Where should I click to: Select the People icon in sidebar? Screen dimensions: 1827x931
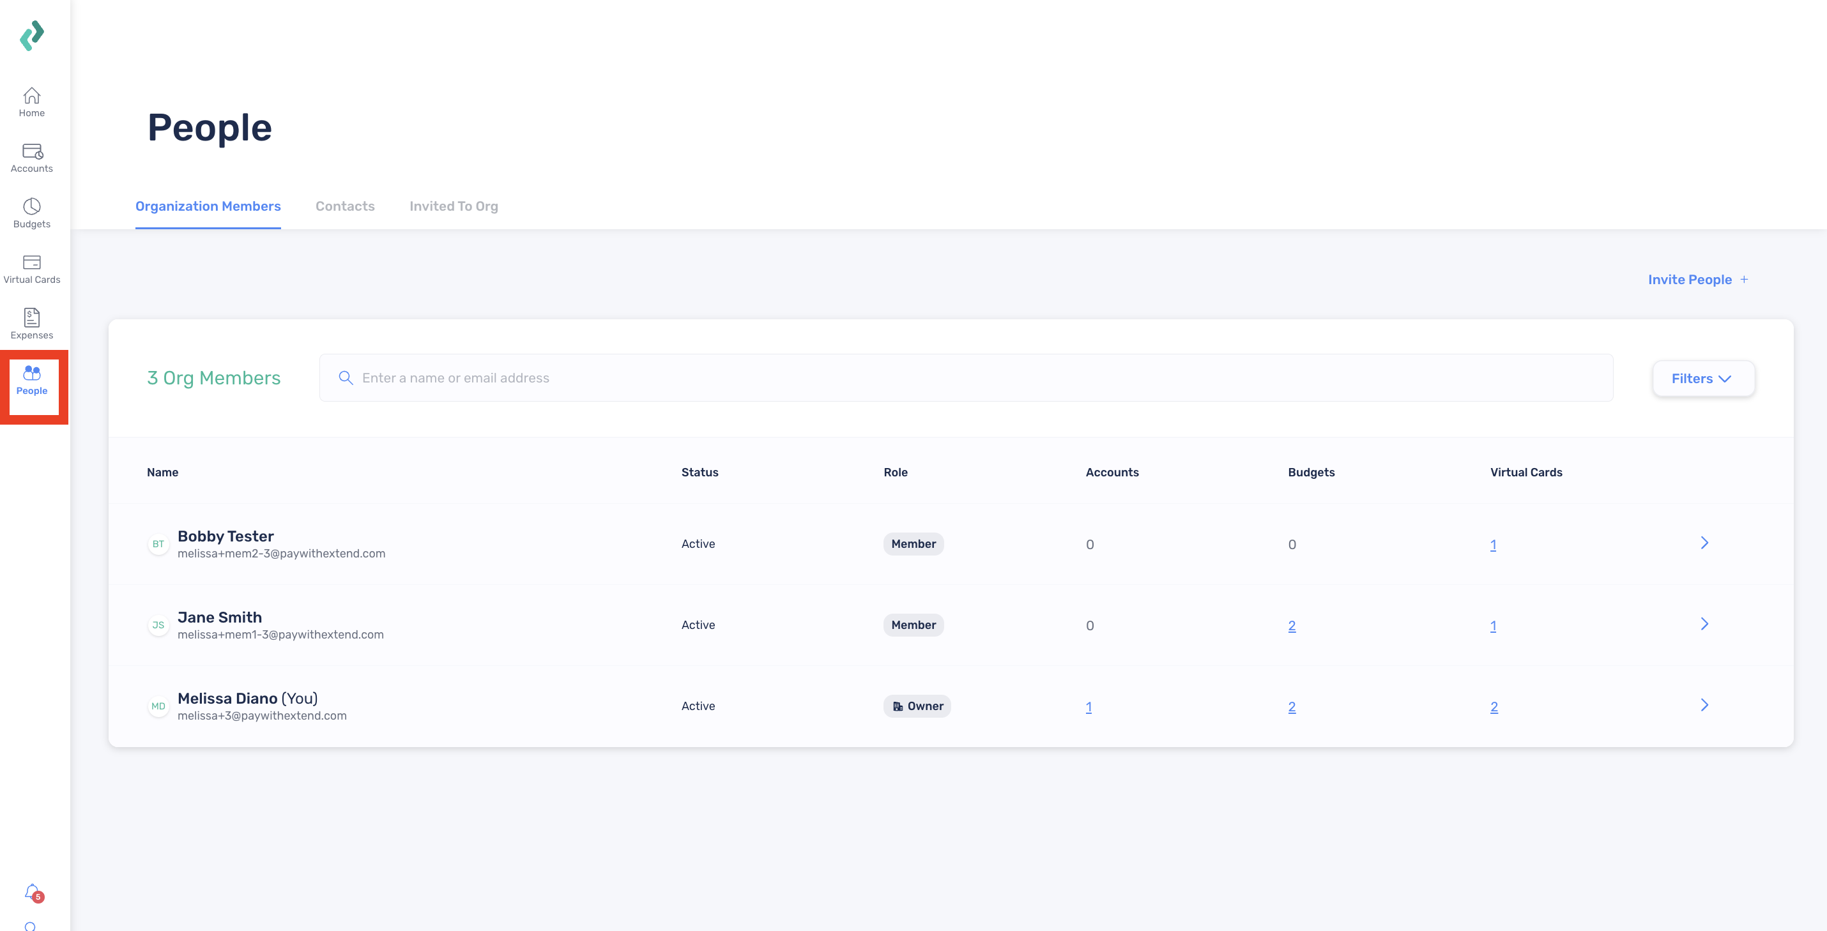coord(32,373)
